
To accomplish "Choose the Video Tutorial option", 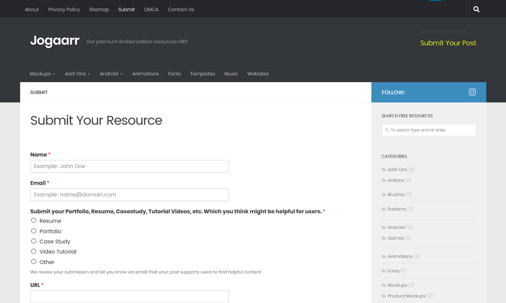I will click(33, 251).
